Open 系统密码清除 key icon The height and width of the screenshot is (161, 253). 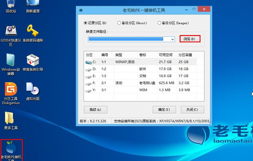pos(33,33)
